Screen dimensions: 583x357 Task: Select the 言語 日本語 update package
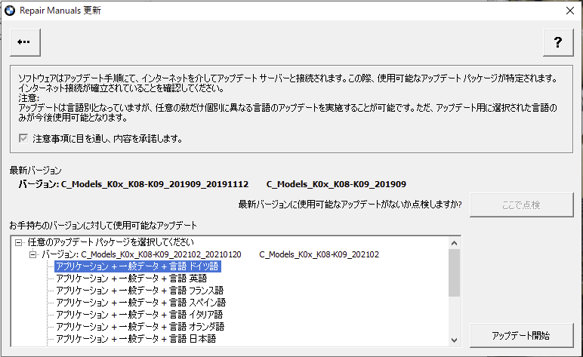136,339
